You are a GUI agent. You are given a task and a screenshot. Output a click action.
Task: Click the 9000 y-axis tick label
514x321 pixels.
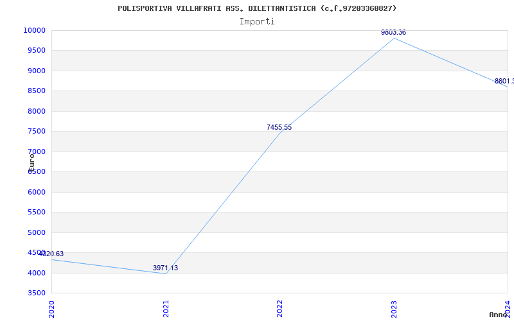click(x=37, y=71)
